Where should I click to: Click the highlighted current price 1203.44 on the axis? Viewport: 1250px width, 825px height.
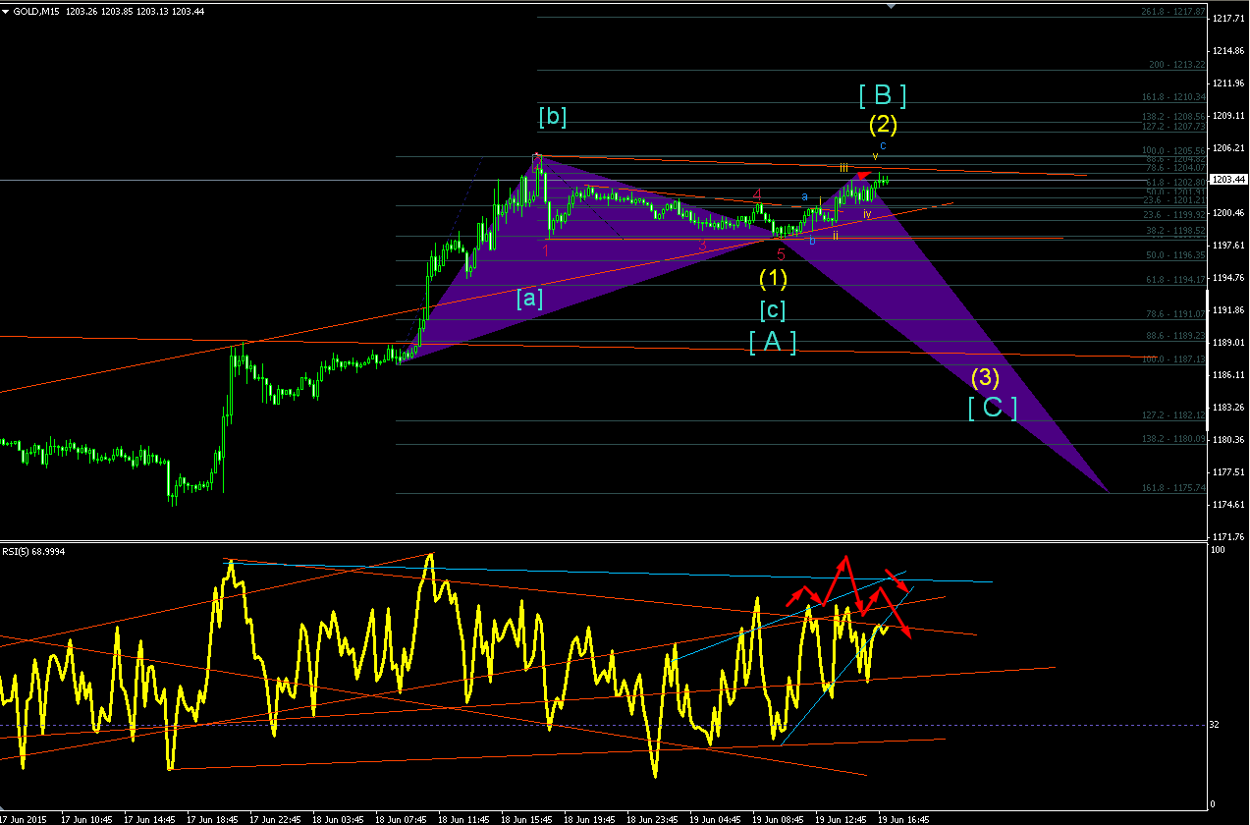coord(1227,180)
